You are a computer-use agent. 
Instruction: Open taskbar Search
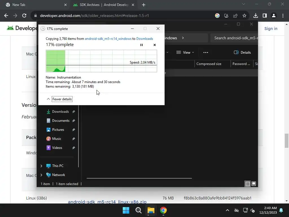coord(138,210)
